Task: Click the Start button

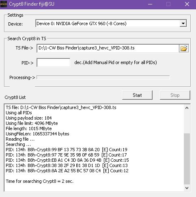Action: pos(137,95)
